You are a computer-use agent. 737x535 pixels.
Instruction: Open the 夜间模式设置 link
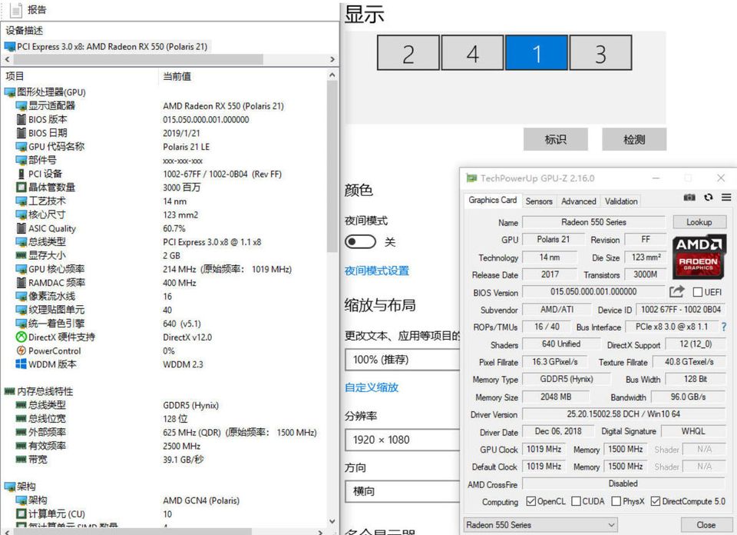[x=377, y=271]
